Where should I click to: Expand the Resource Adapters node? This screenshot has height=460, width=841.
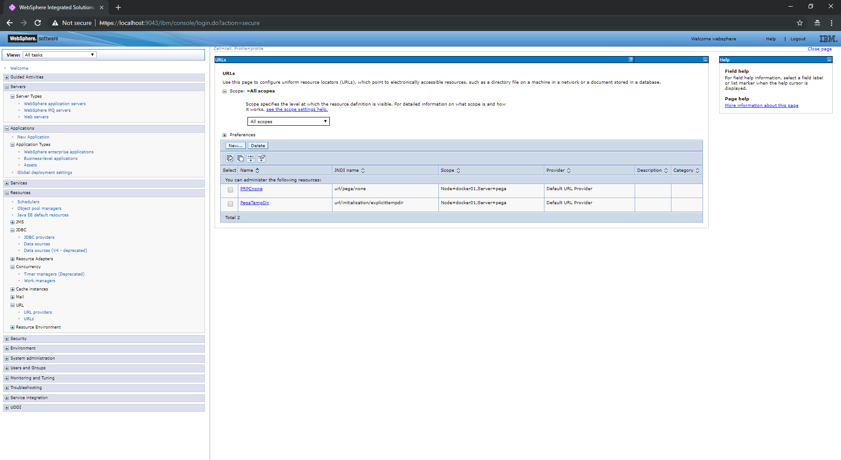click(12, 259)
